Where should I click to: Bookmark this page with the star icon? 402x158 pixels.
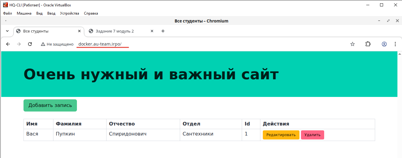point(353,44)
